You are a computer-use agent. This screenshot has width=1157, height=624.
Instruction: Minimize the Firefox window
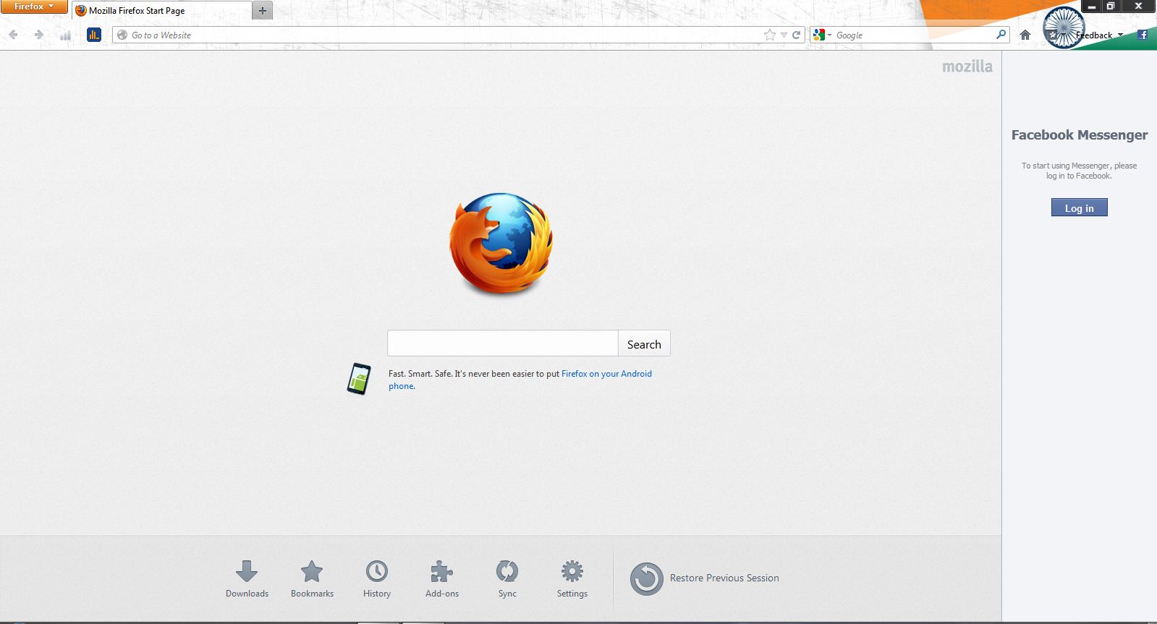pyautogui.click(x=1092, y=6)
